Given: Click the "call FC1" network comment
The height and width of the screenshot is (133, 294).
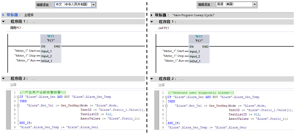Looking at the screenshot, I should click(164, 28).
